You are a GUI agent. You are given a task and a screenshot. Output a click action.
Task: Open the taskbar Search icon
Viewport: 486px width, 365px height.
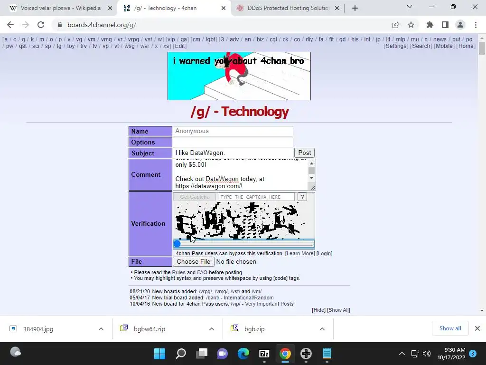(181, 354)
